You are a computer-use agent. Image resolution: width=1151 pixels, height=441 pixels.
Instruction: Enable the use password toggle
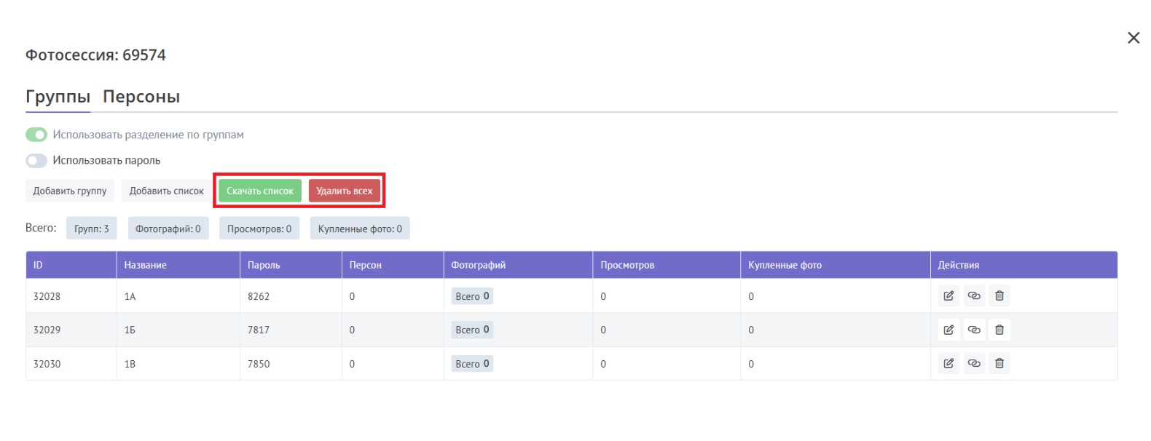(36, 161)
